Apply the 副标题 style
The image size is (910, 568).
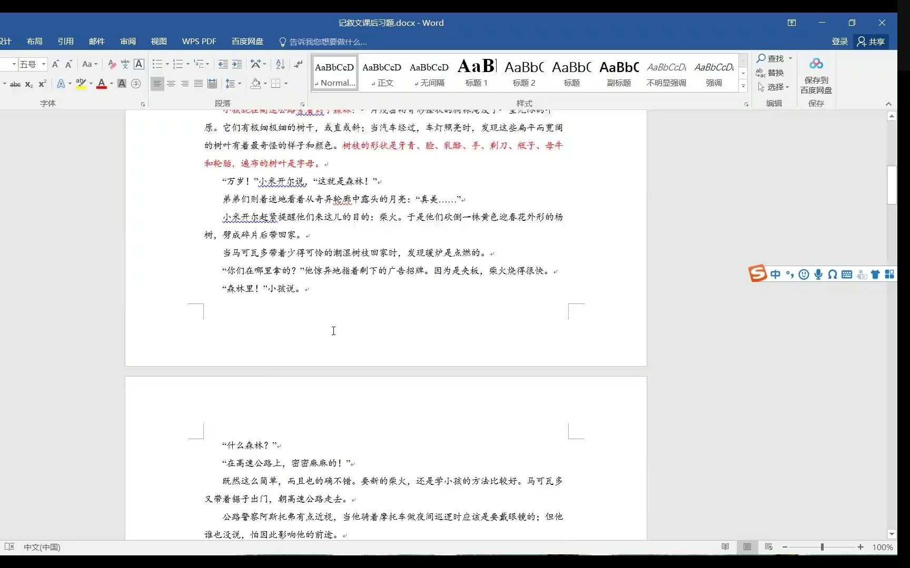[619, 73]
